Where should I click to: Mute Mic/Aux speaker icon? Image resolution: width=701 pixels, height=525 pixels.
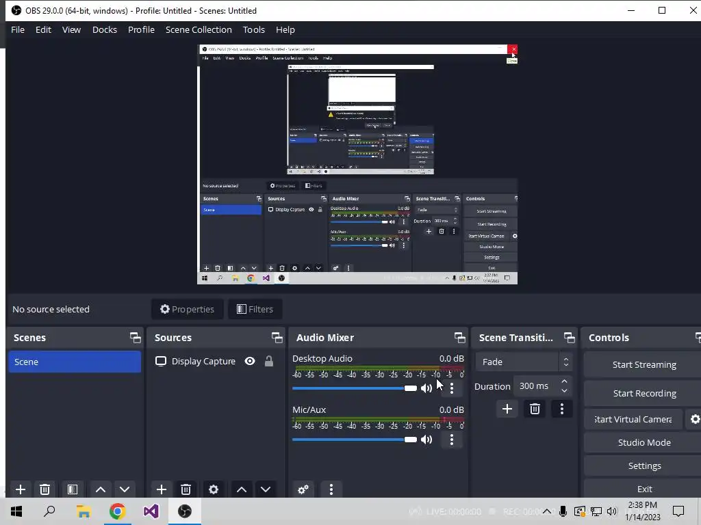[x=426, y=440]
